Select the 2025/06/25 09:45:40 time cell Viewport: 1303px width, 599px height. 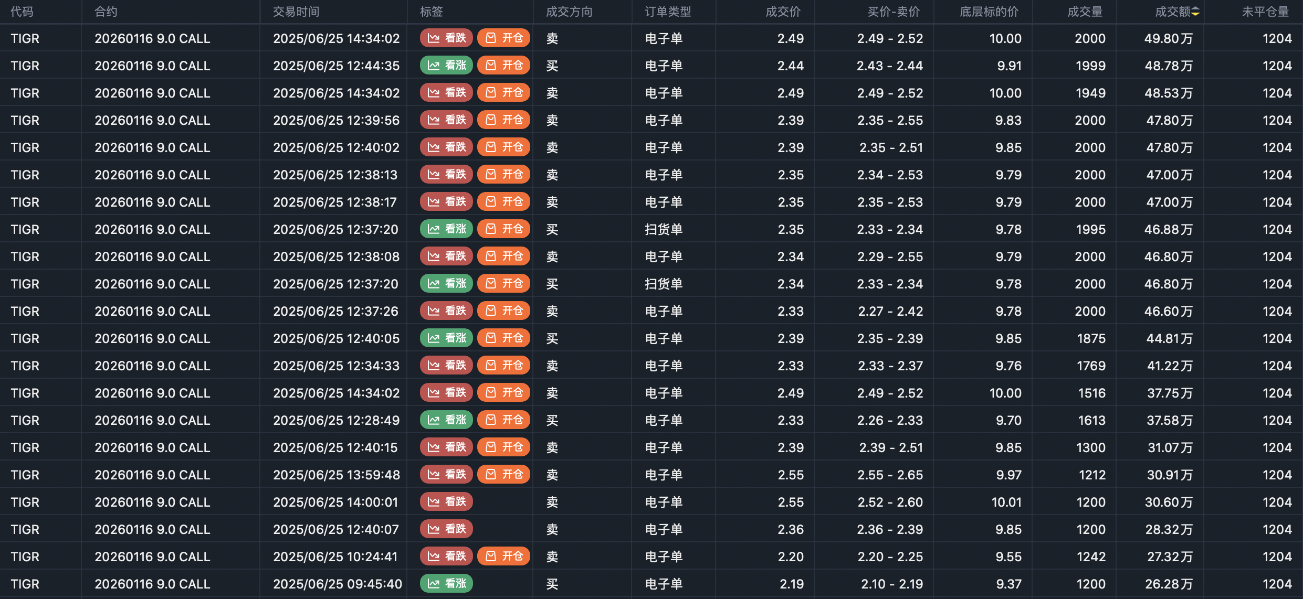(x=338, y=584)
